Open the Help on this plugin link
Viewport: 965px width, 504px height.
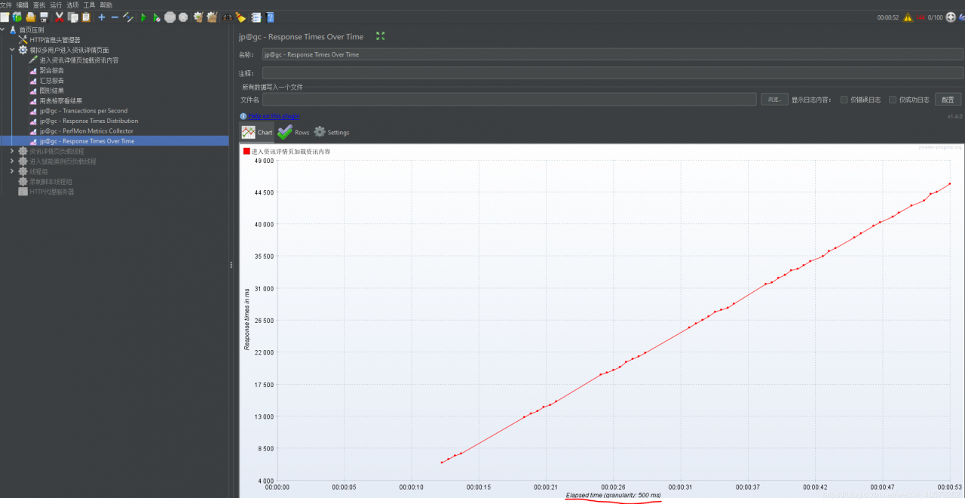point(274,116)
